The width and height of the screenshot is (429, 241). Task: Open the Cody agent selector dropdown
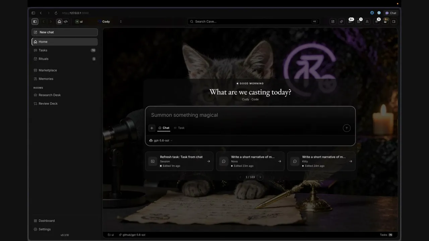click(x=110, y=21)
